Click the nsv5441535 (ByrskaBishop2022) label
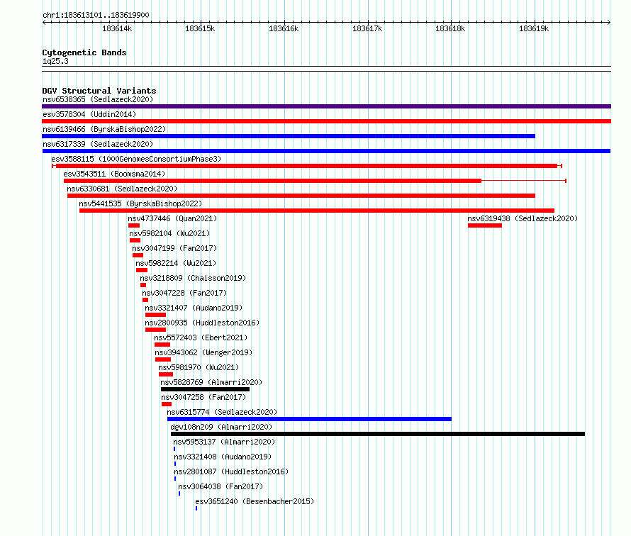This screenshot has width=631, height=536. pyautogui.click(x=140, y=203)
